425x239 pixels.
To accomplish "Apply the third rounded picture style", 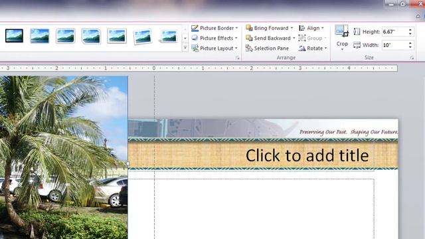I will (65, 36).
